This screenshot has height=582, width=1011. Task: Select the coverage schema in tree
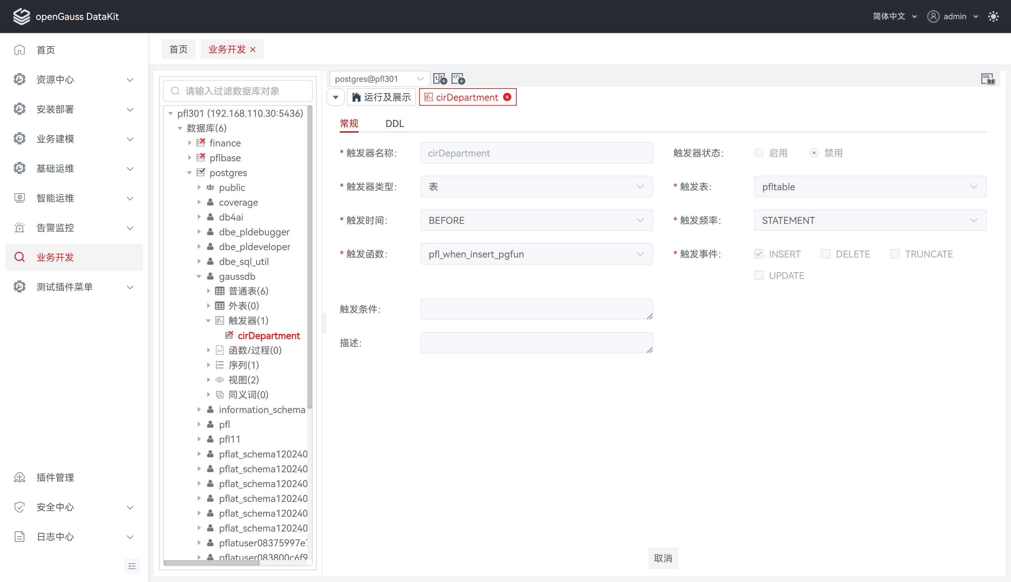click(x=239, y=202)
